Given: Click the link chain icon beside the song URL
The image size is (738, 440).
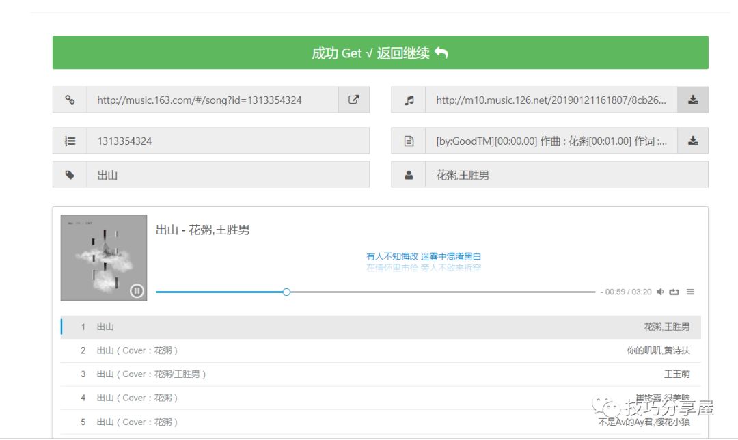Looking at the screenshot, I should (70, 100).
